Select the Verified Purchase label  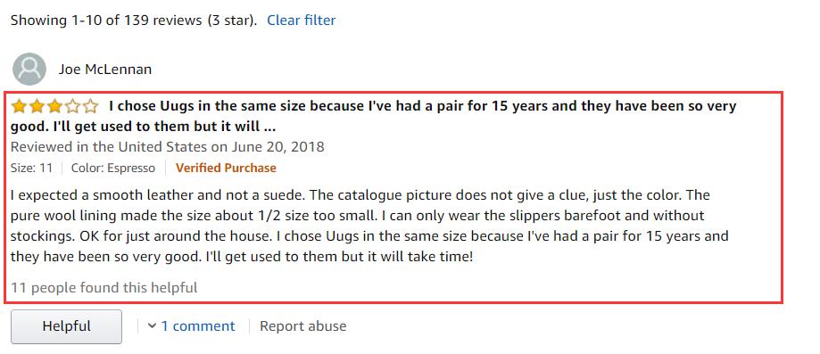pos(226,168)
